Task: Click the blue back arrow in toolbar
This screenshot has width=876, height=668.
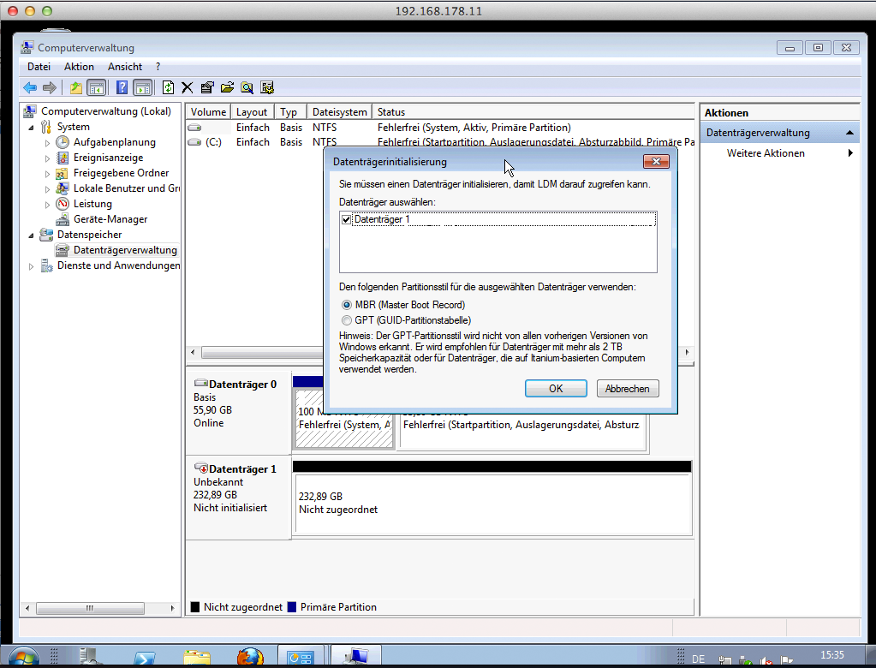Action: tap(30, 87)
